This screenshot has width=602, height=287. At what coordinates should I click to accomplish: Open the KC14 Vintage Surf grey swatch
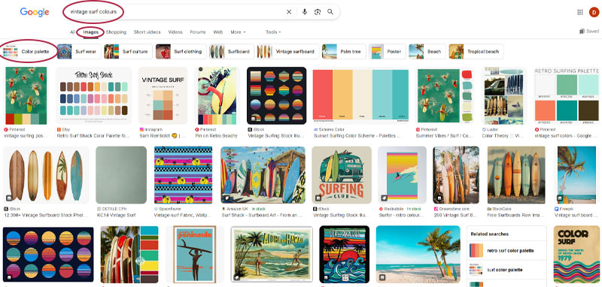pyautogui.click(x=121, y=175)
